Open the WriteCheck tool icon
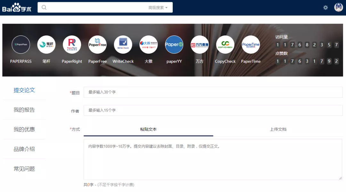 pyautogui.click(x=123, y=44)
